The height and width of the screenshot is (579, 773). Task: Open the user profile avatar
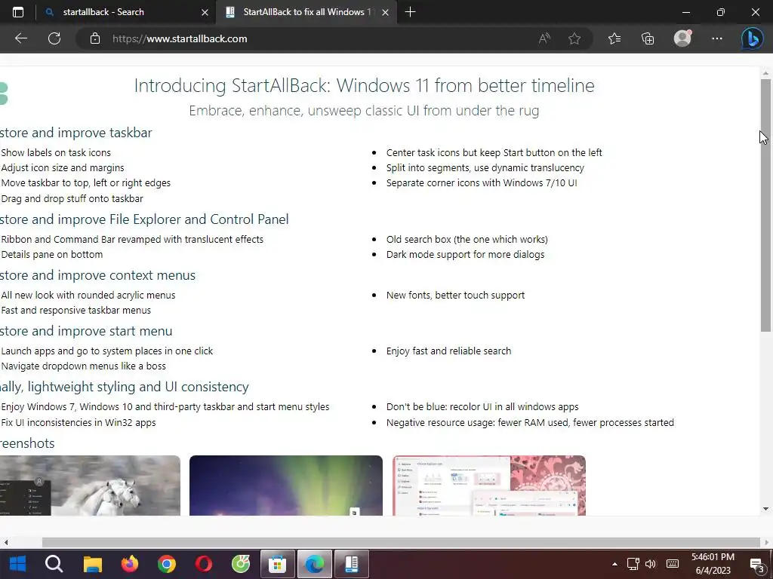pos(682,38)
